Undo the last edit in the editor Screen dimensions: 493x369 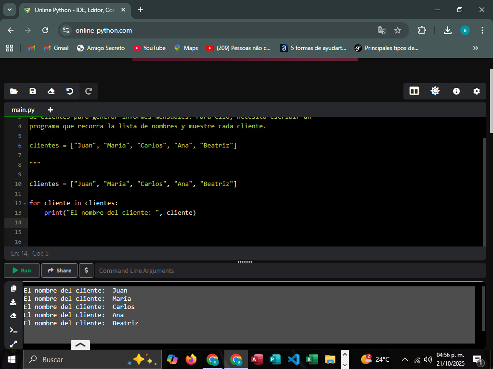coord(70,91)
